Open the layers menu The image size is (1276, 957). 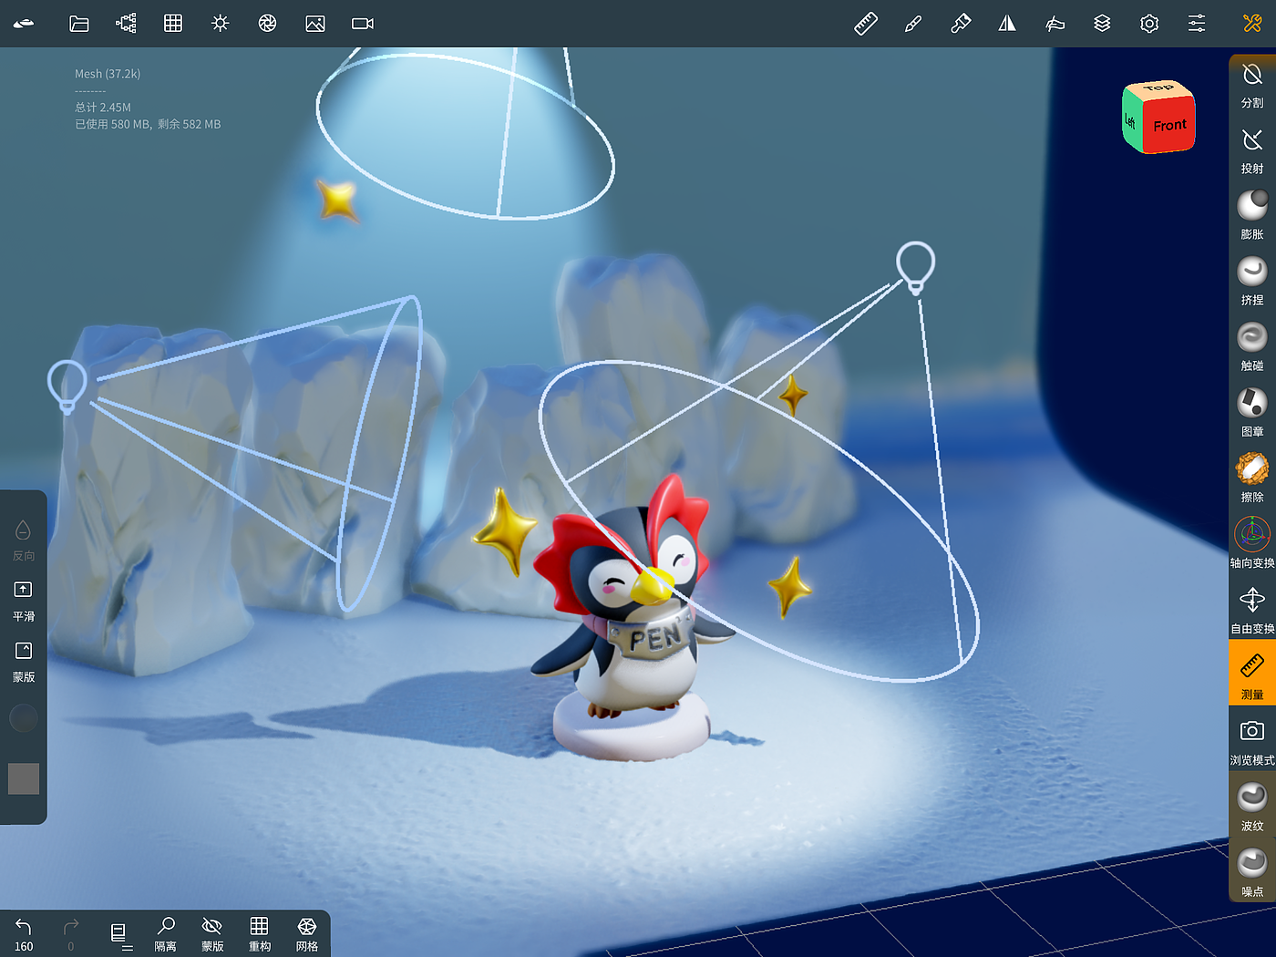1102,24
